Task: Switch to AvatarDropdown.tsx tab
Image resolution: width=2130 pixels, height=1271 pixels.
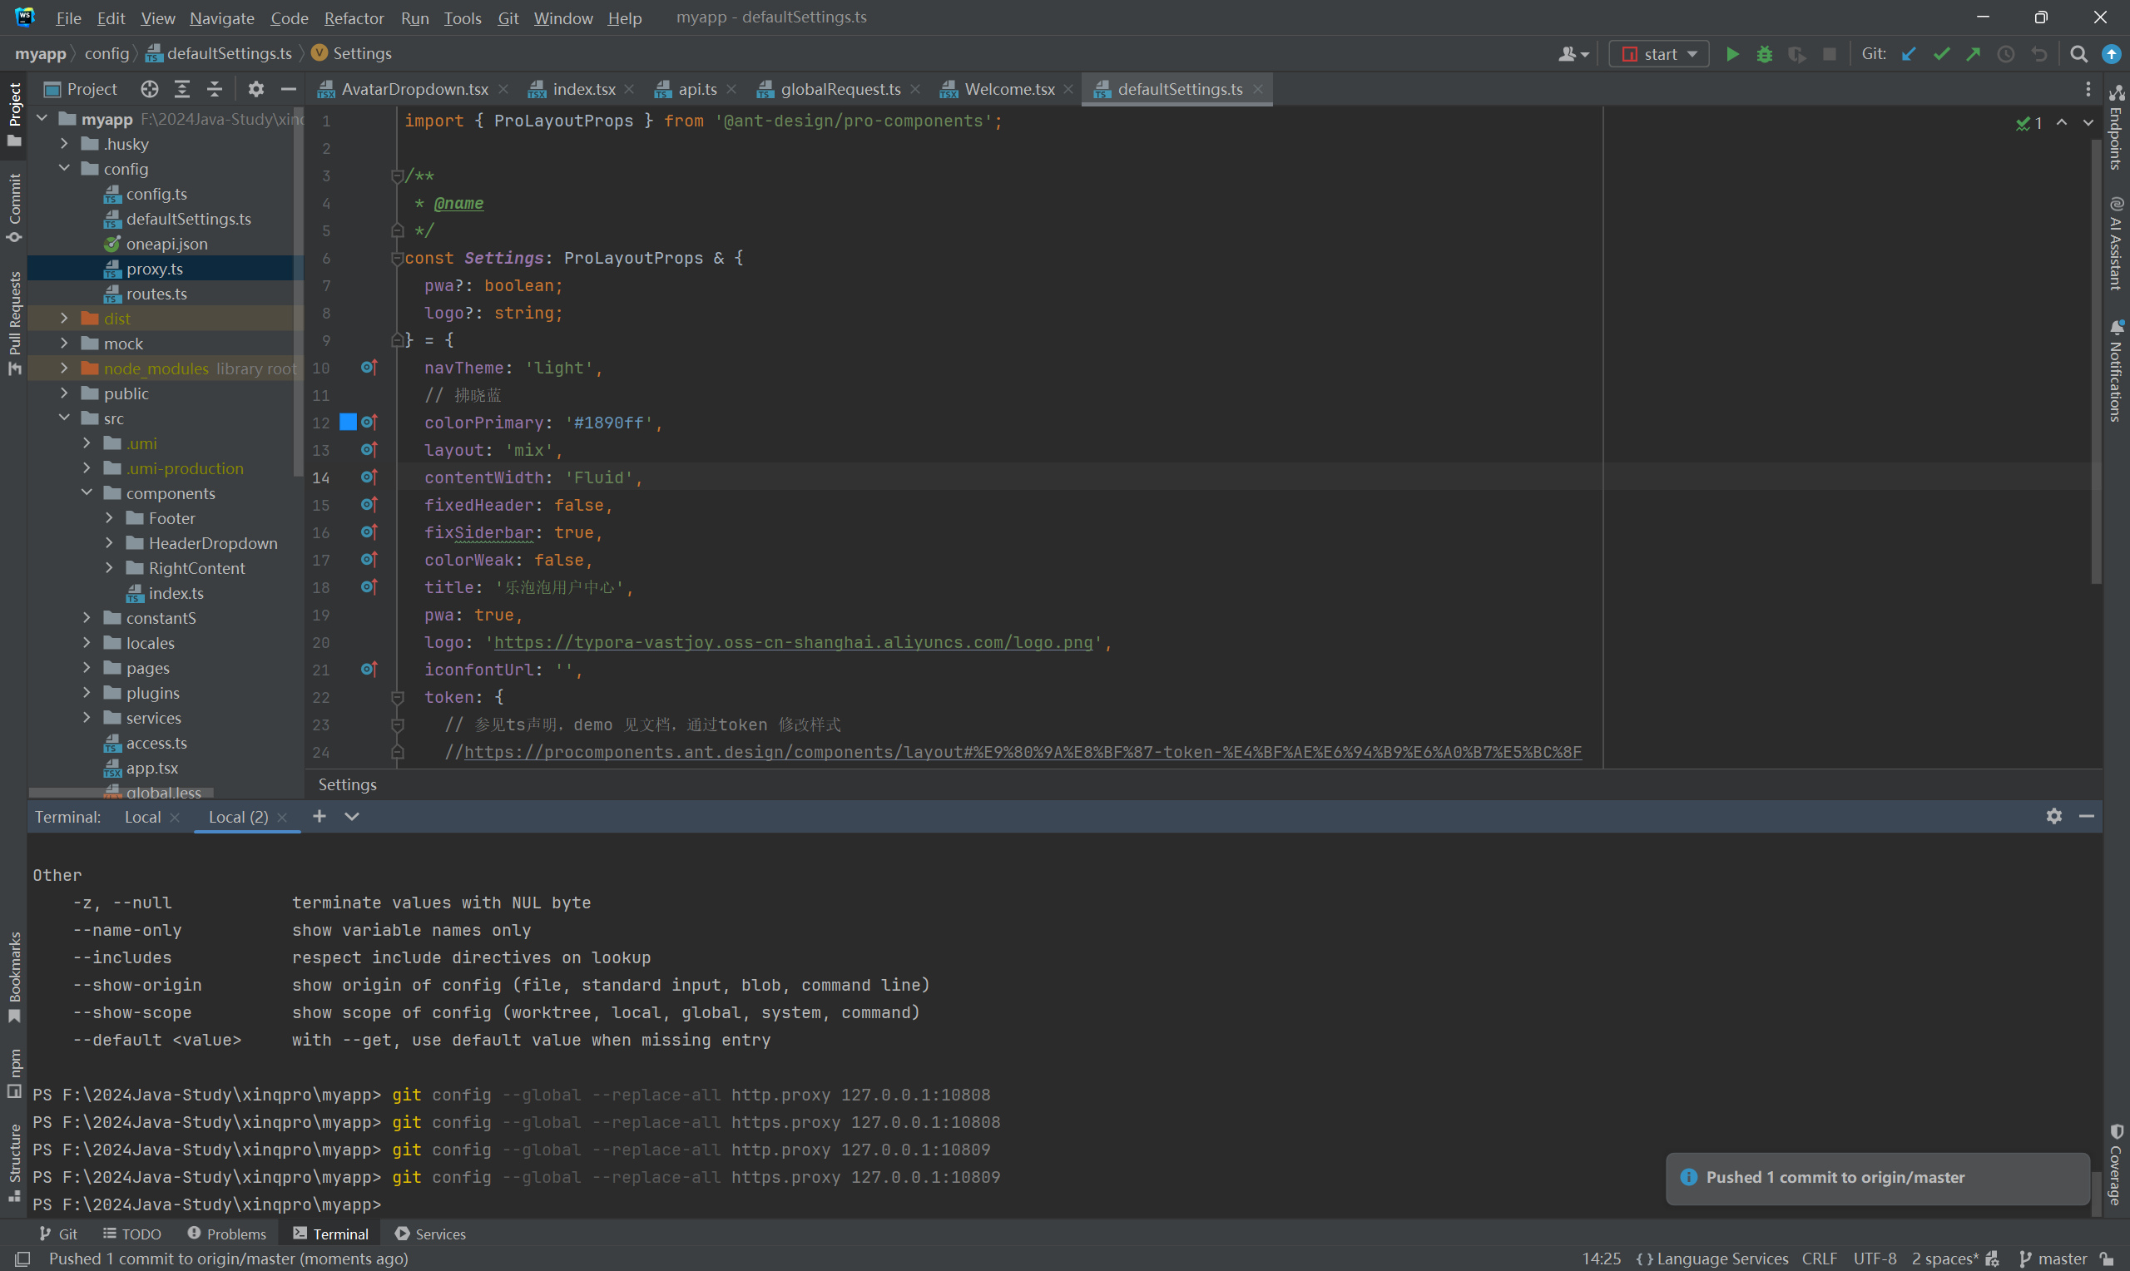Action: (414, 89)
